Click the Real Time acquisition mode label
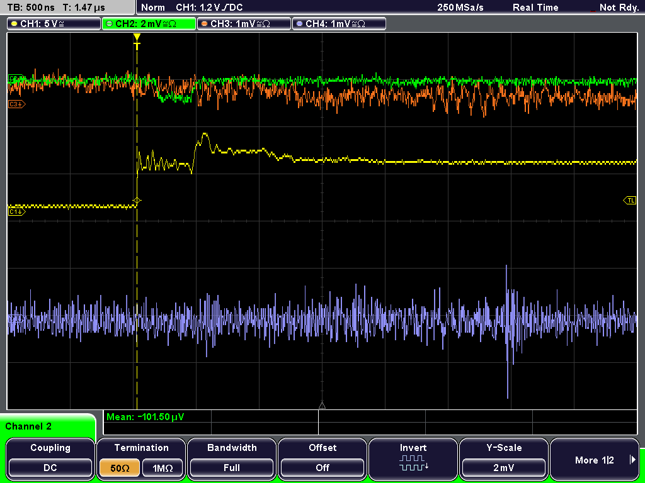Viewport: 645px width, 483px height. point(535,8)
